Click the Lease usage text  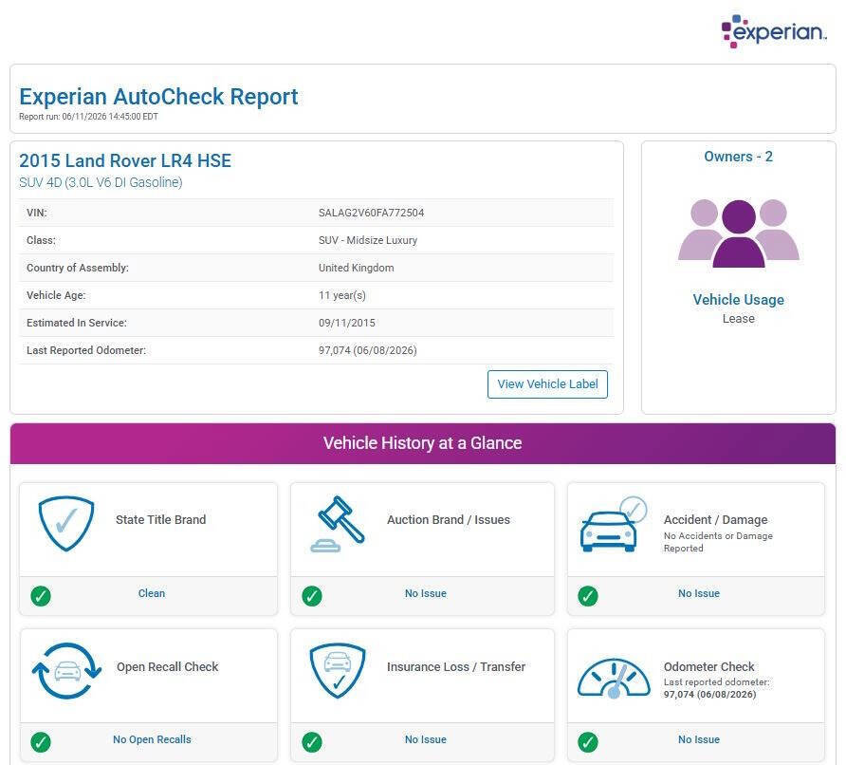coord(738,319)
